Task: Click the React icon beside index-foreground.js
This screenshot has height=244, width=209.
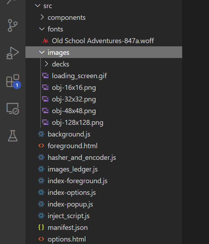Action: 41,181
